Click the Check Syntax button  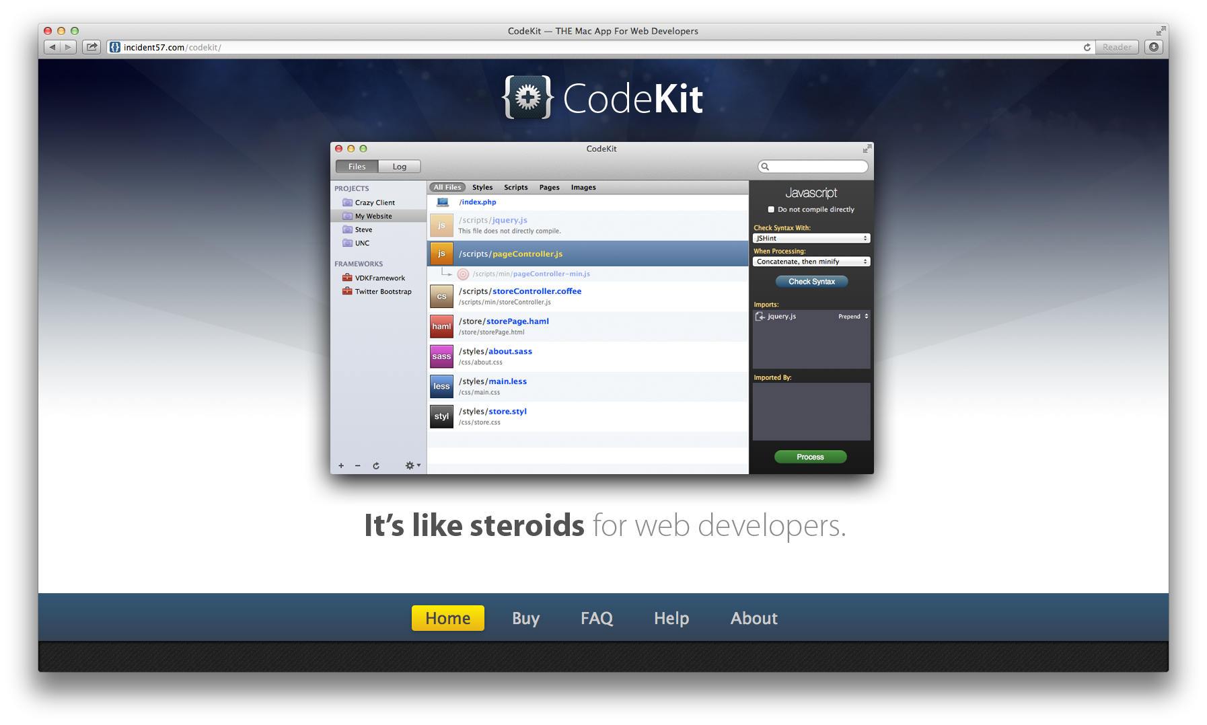point(812,282)
